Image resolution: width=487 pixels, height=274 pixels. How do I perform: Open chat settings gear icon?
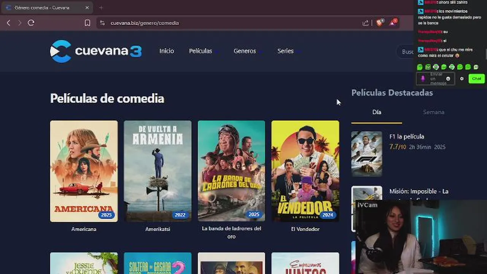click(462, 79)
